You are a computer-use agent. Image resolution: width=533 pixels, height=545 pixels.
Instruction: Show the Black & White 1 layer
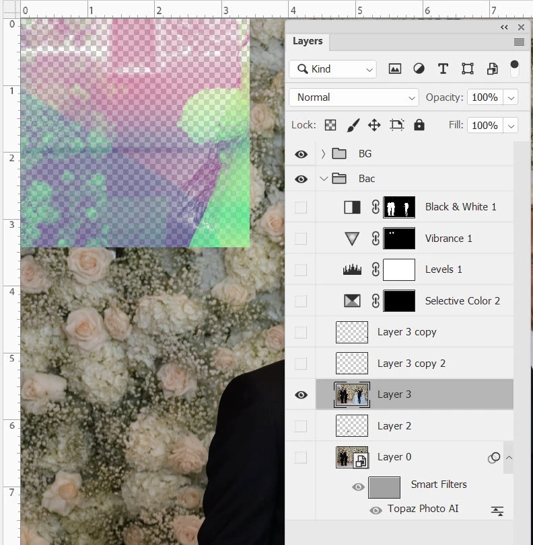(300, 208)
